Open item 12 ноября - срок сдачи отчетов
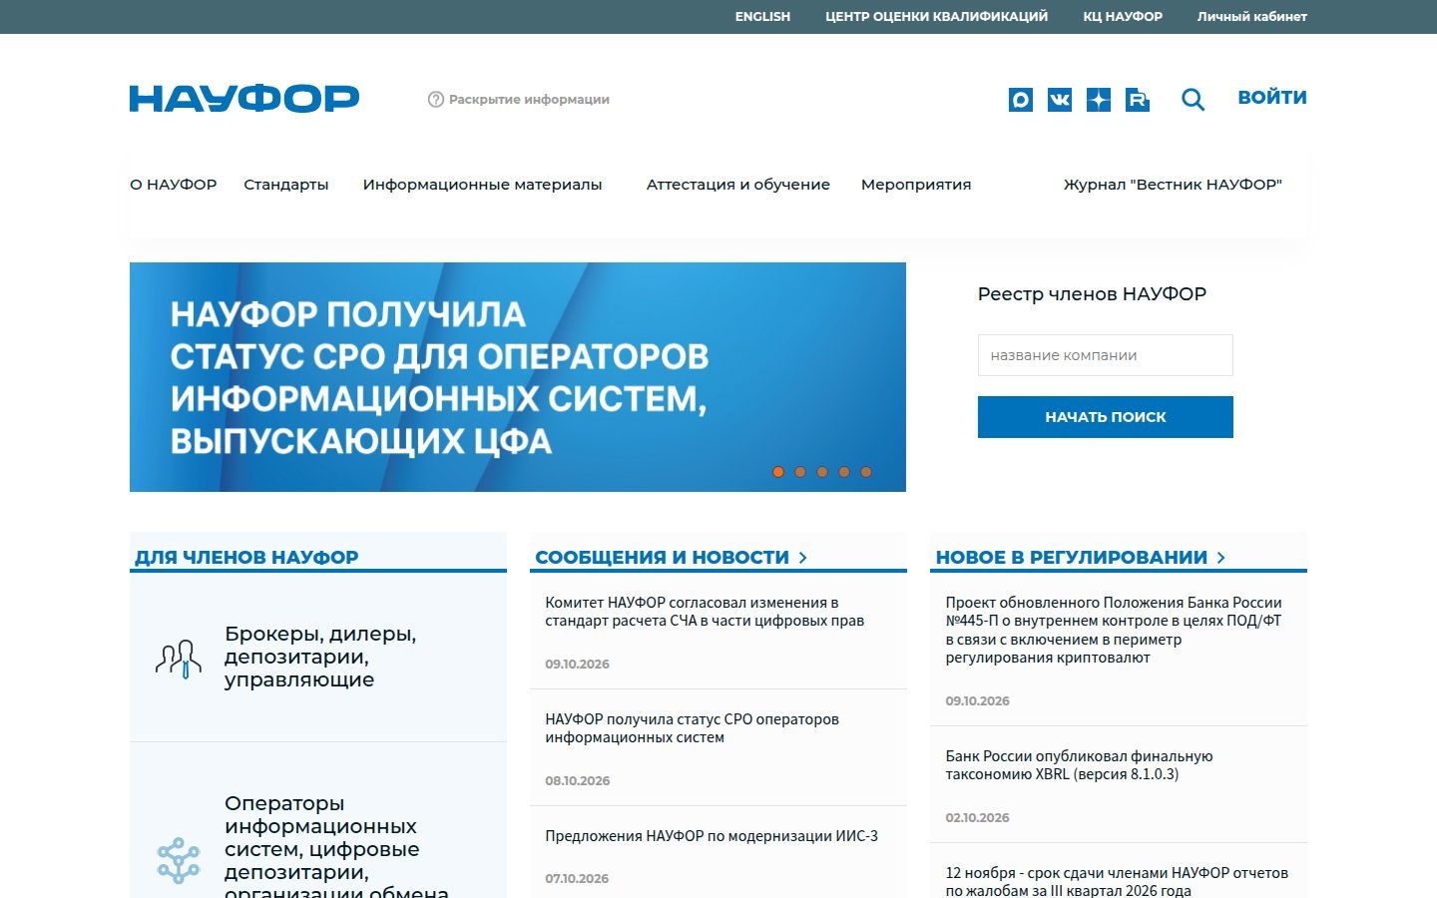The image size is (1437, 898). 1117,882
